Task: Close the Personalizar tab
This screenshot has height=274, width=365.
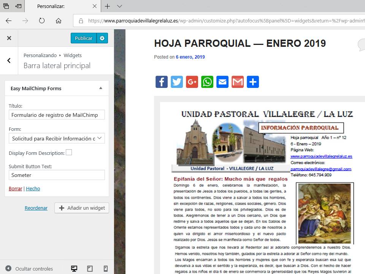Action: coord(95,6)
